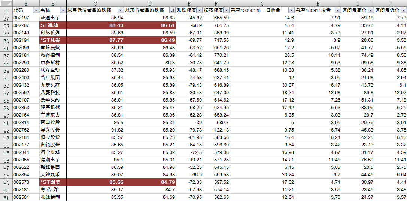Click cell 联络互动

53,70
